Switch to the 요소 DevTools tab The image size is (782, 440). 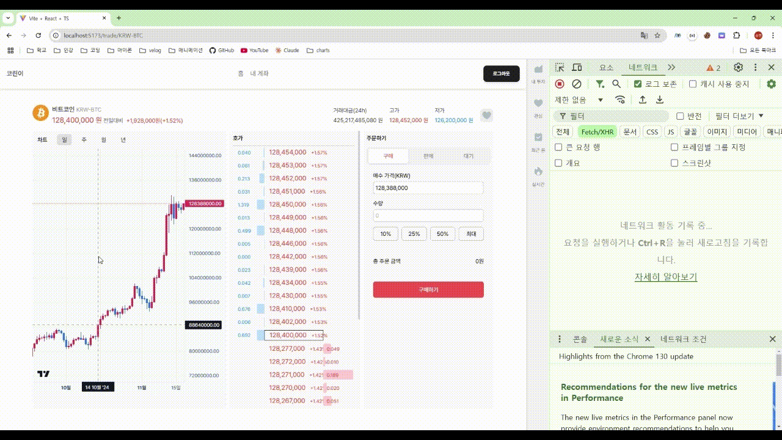tap(606, 68)
